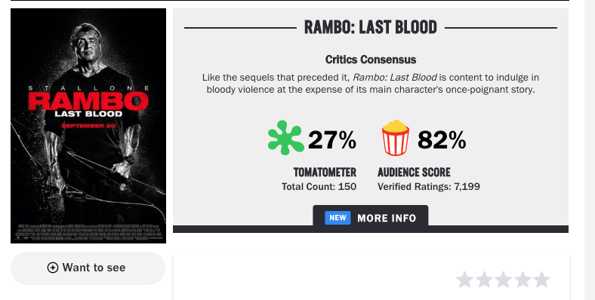The image size is (595, 300).
Task: Click the 27% Tomatometer score
Action: (x=332, y=140)
